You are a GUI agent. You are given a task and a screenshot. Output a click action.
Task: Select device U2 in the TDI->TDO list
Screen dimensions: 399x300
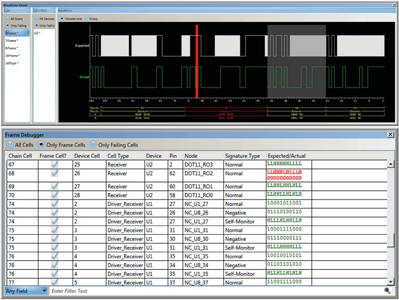pos(36,33)
